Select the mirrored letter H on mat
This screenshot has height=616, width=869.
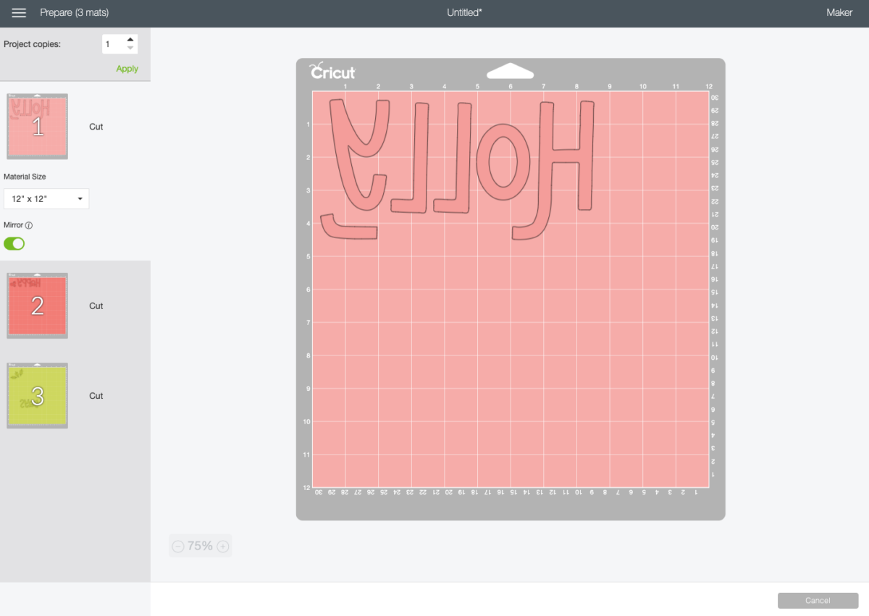[x=554, y=170]
